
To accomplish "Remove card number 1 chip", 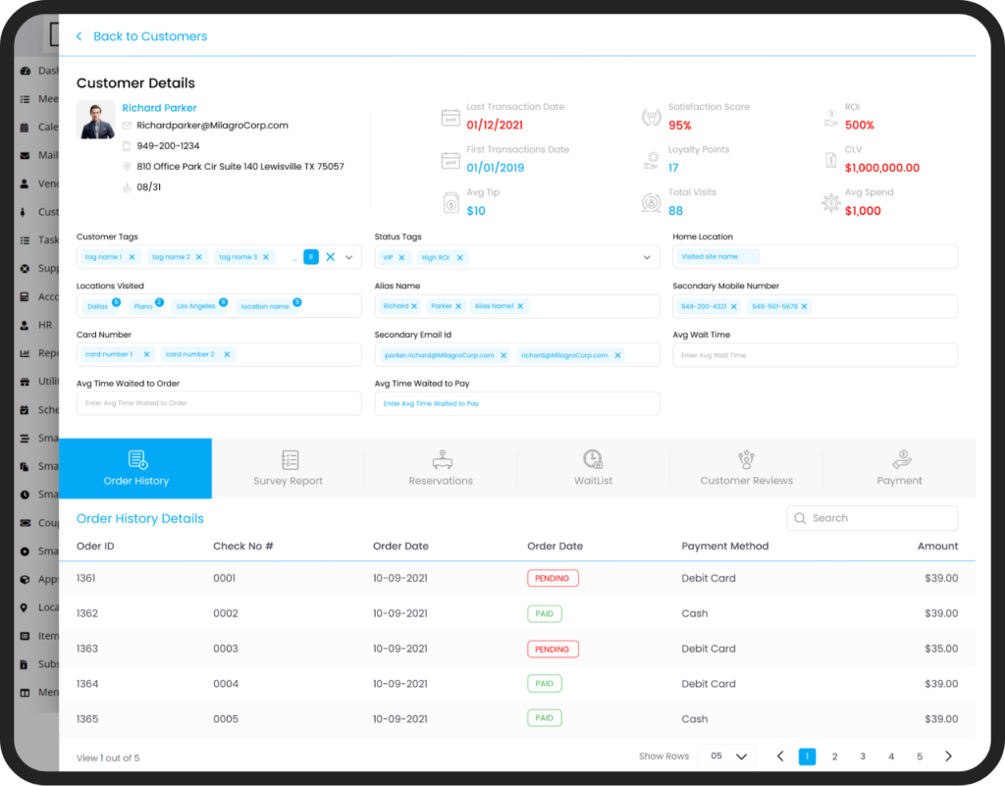I will point(147,354).
